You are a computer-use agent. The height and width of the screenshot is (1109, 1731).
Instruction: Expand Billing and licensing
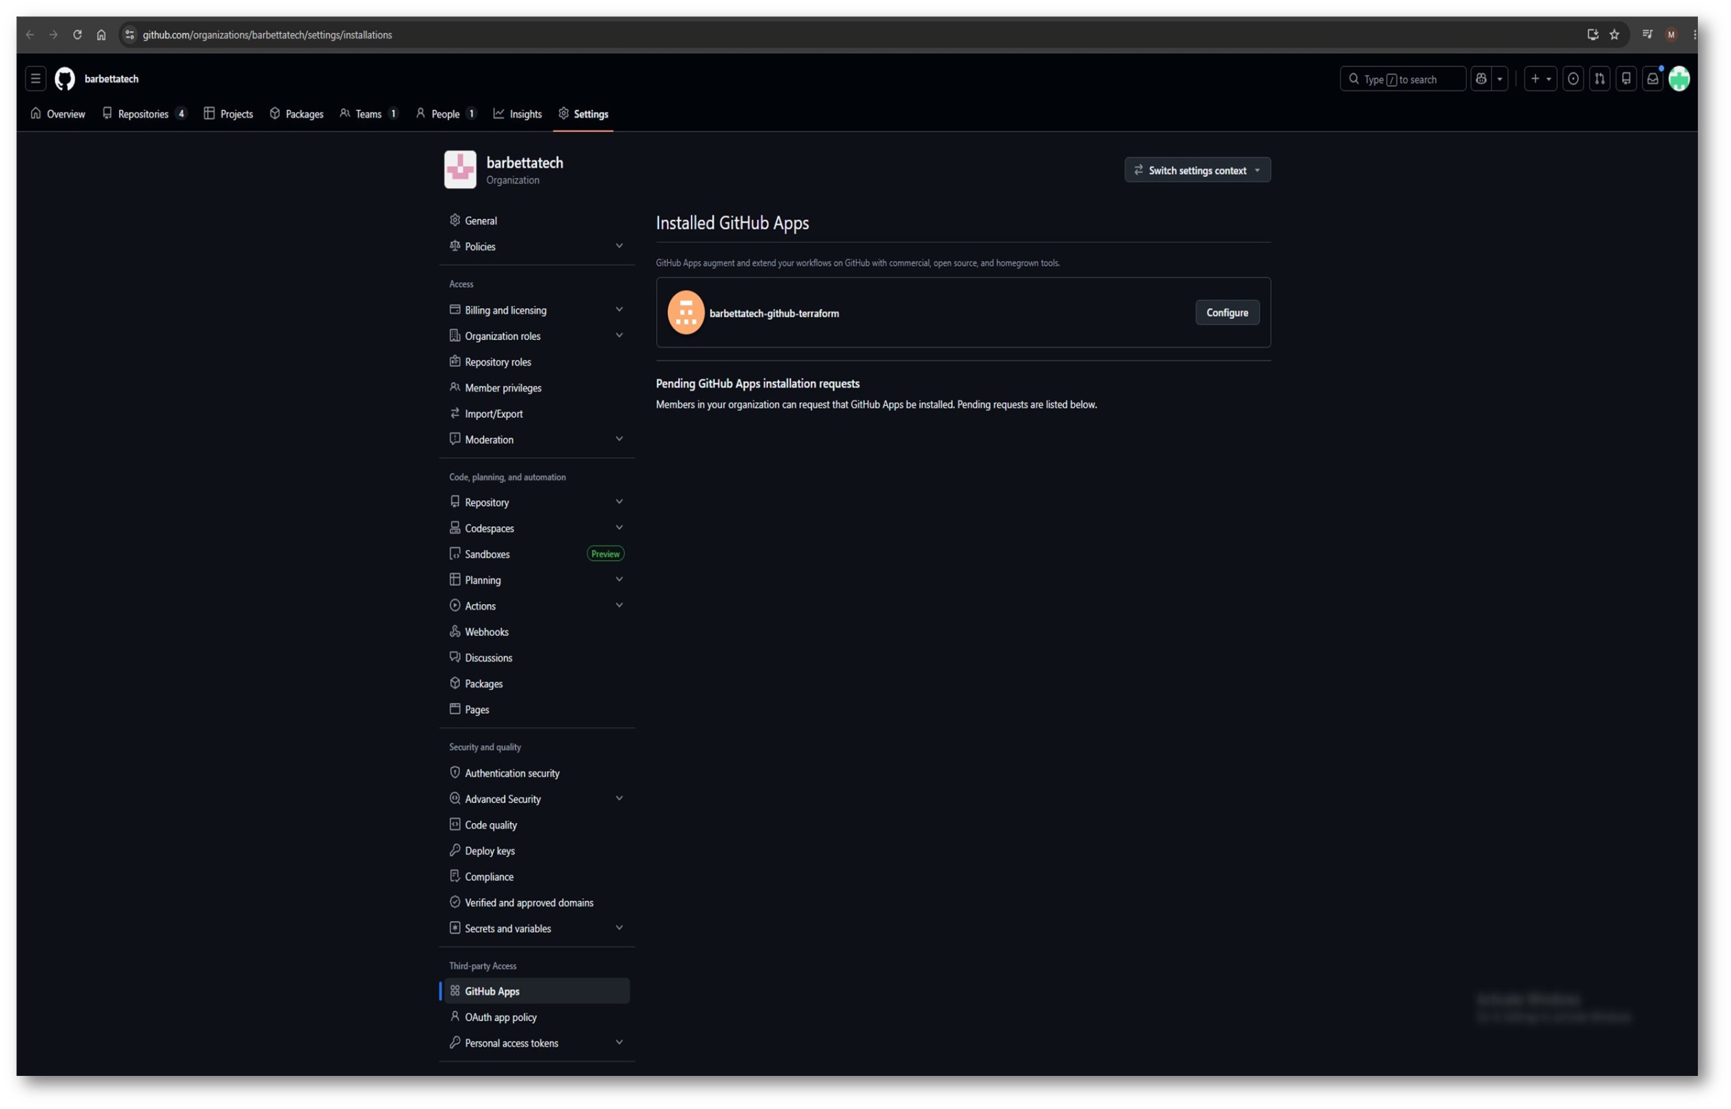pyautogui.click(x=538, y=310)
